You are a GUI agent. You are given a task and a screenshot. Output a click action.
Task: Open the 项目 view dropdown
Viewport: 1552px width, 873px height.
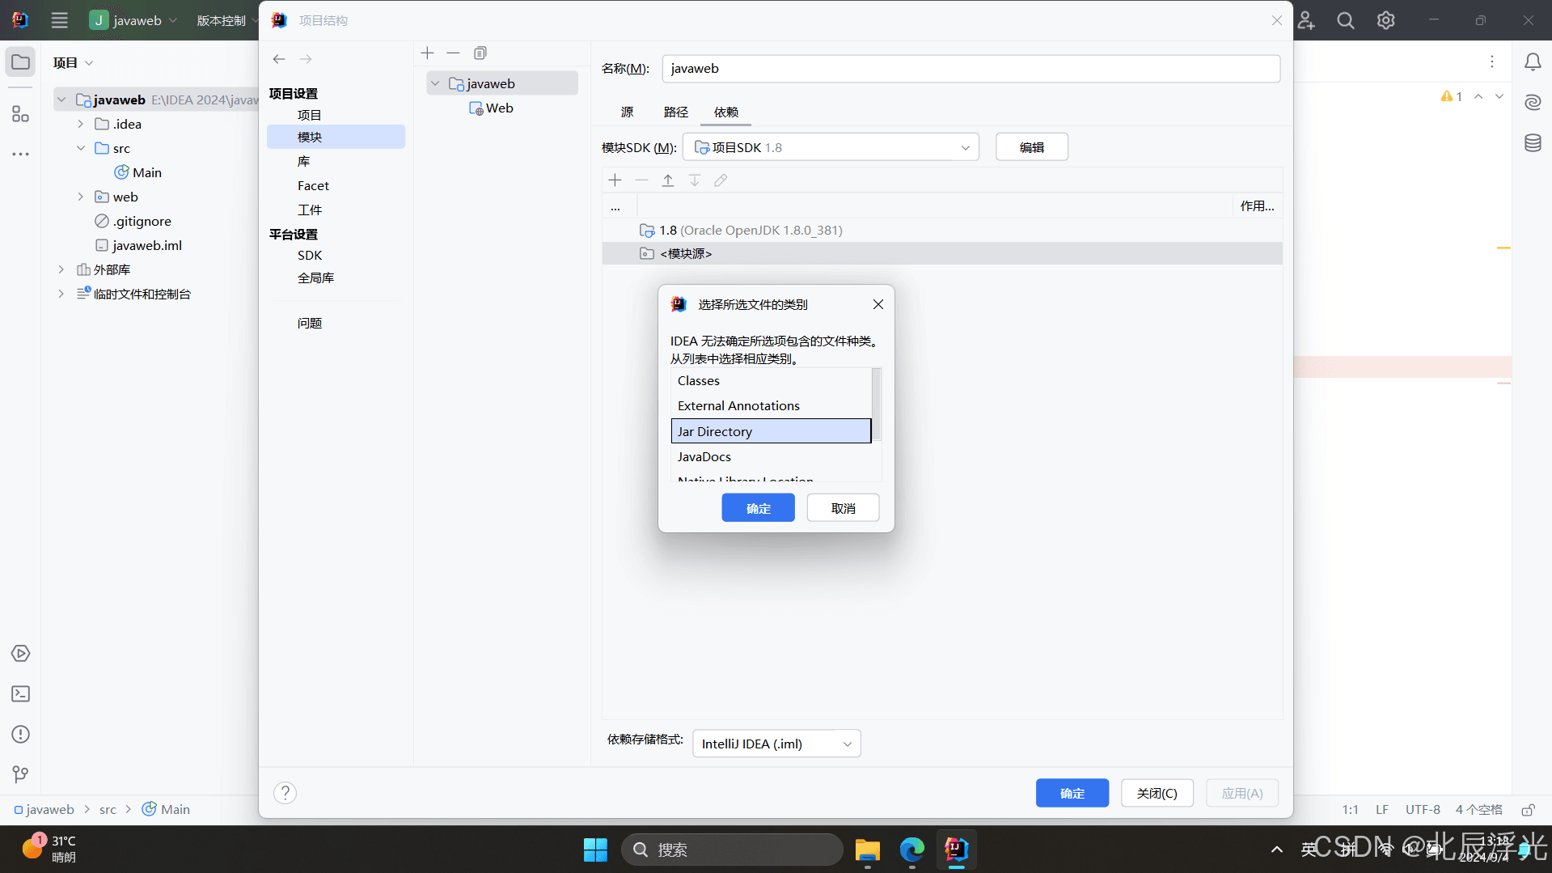pos(73,62)
